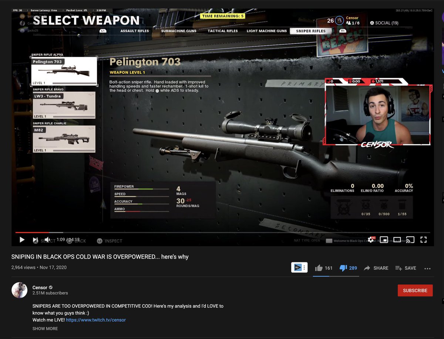Subscribe to the Censor channel

click(415, 291)
